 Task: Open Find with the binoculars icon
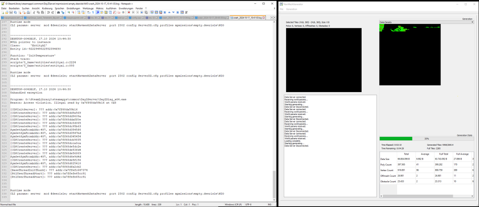point(58,12)
